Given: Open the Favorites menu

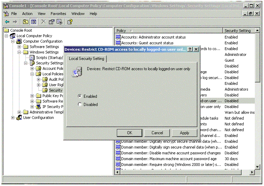Looking at the screenshot, I should (58, 14).
